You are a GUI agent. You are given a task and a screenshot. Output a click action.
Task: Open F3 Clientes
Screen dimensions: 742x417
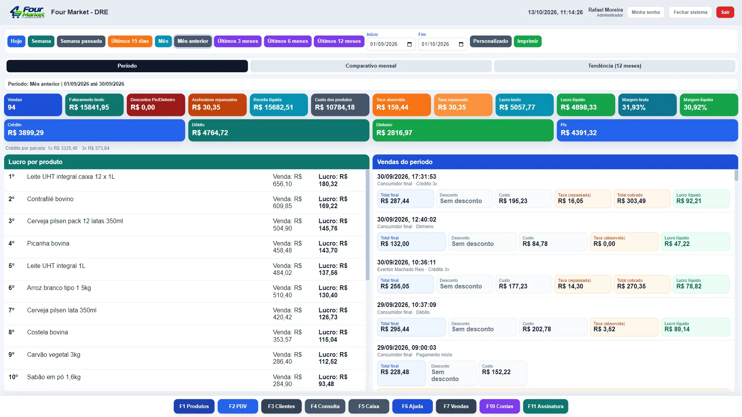point(281,407)
